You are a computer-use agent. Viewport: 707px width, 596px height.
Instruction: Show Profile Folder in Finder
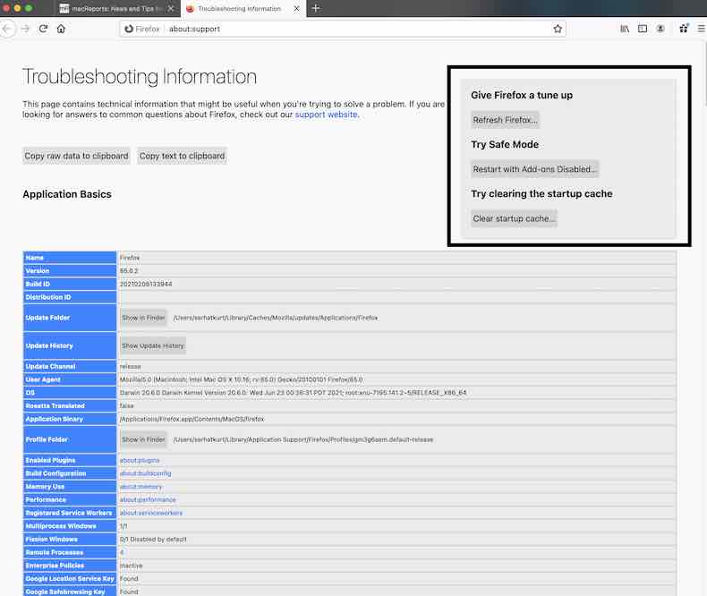(x=143, y=439)
